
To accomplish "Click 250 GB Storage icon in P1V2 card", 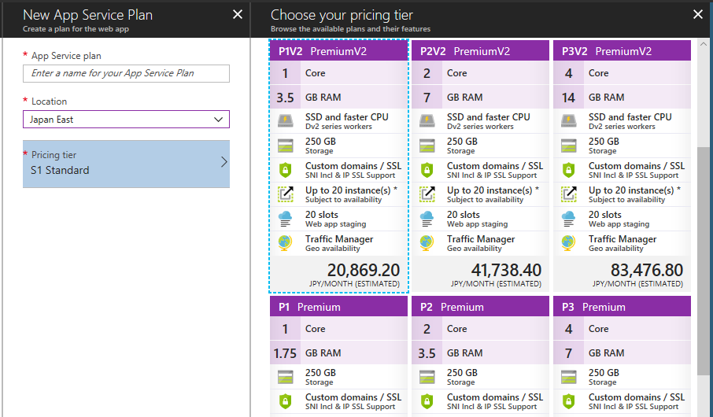I will [285, 146].
